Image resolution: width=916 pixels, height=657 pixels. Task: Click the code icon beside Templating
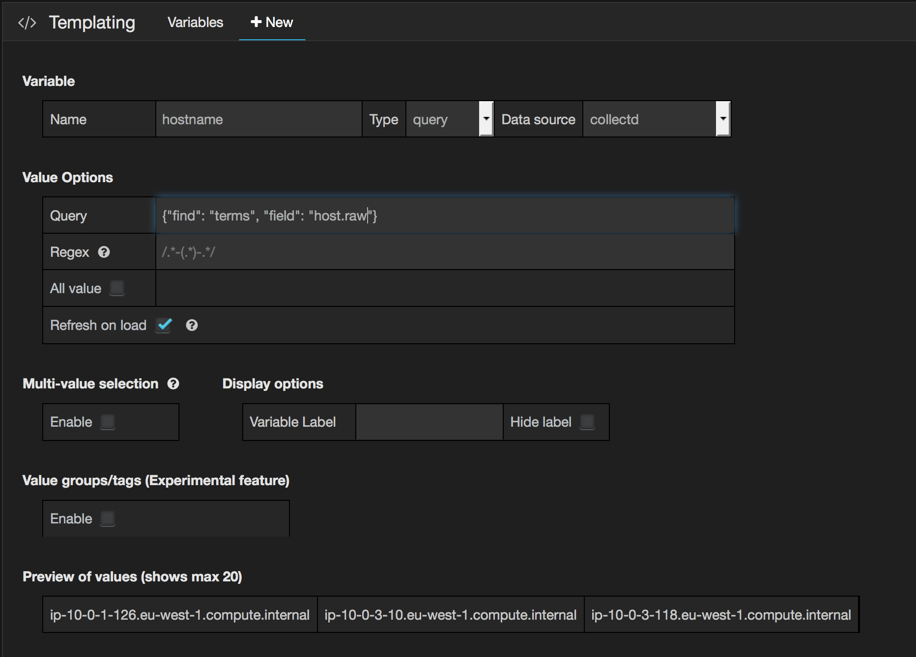26,22
